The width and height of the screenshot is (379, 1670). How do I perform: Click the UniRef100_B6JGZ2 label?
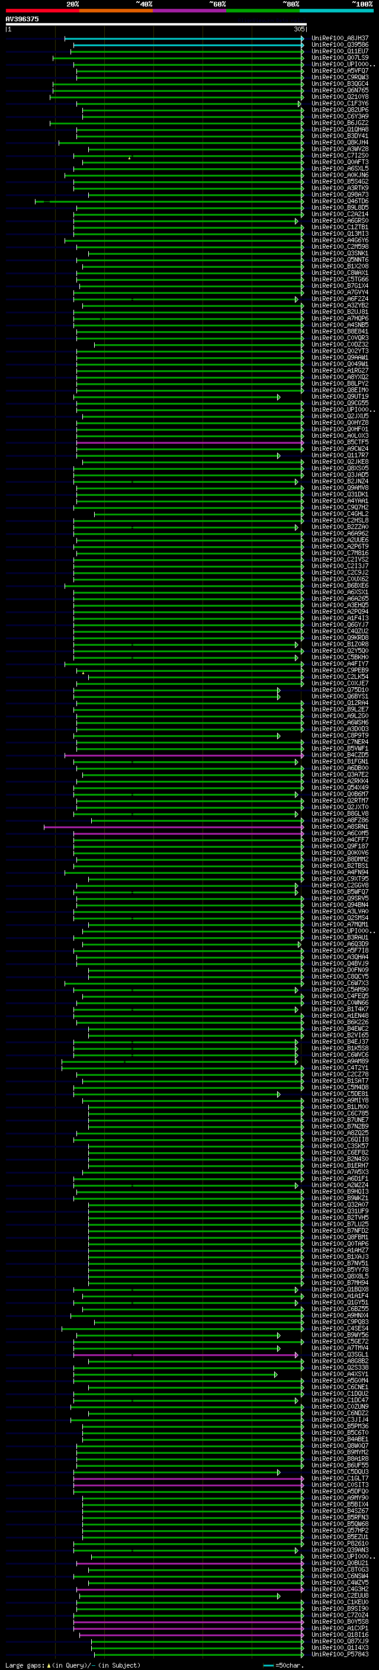pyautogui.click(x=339, y=123)
